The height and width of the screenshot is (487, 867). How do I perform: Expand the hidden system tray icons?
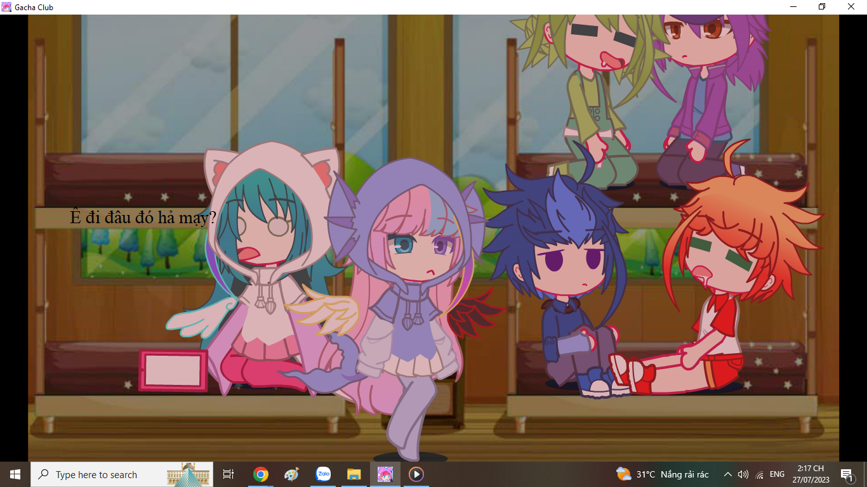tap(727, 474)
